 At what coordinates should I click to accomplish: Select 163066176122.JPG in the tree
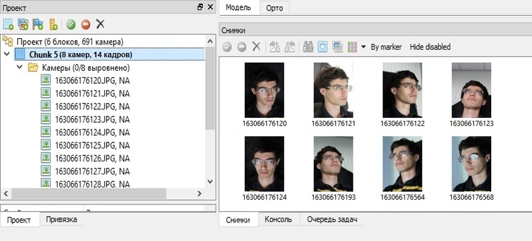(92, 106)
